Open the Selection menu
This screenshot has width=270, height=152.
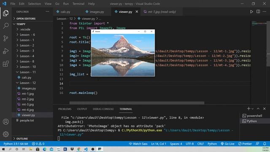coord(35,4)
